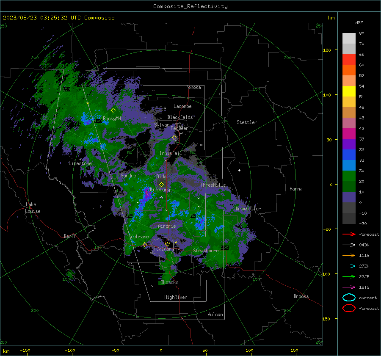Screen dimensions: 381x356
Task: Select the magenta 18TS arrow legend icon
Action: 349,287
